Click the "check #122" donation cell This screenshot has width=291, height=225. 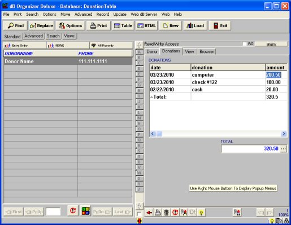228,82
